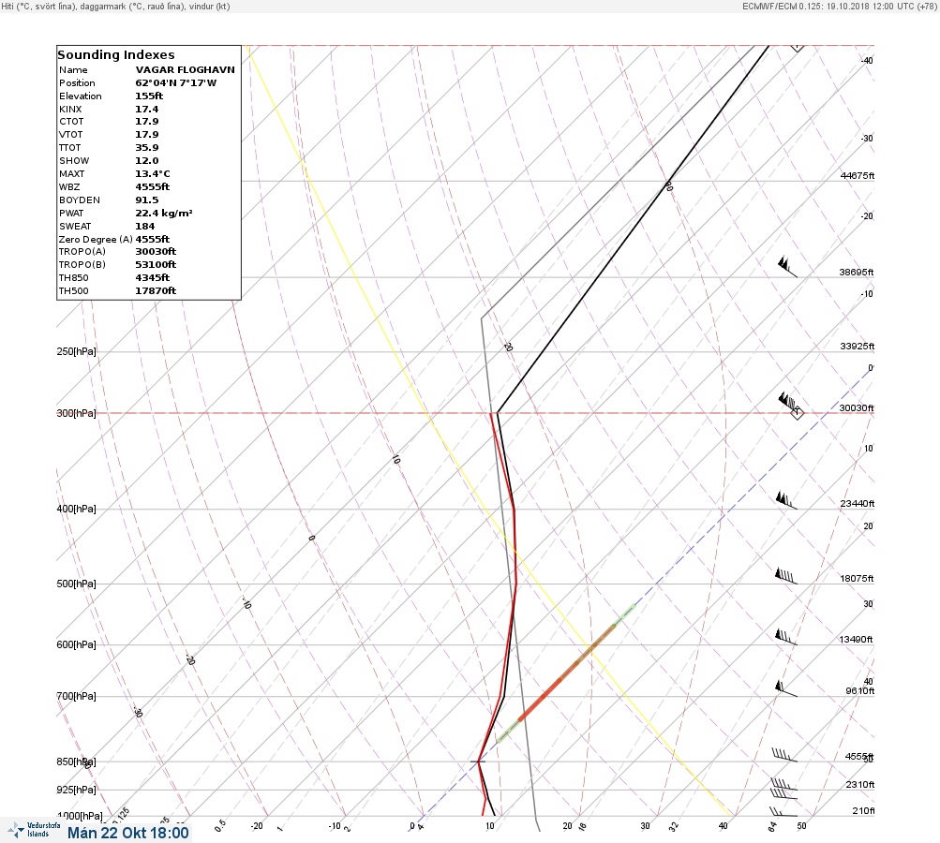Viewport: 940px width, 843px height.
Task: Click the 18075ft altitude label
Action: coord(857,578)
